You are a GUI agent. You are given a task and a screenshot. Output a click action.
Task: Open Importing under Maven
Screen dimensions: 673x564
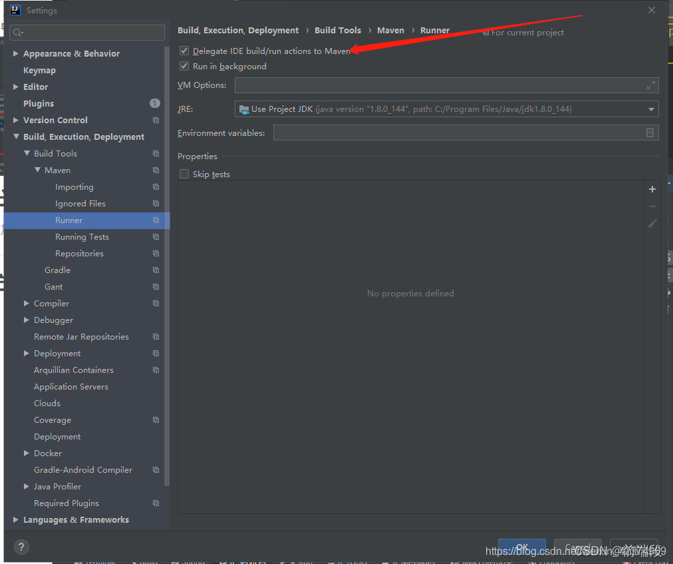pos(74,187)
